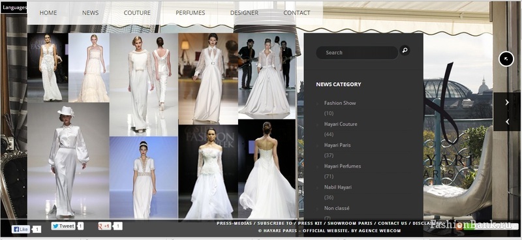Open the PRESS KIT footer link
Viewport: 522px width, 240px height.
[311, 223]
